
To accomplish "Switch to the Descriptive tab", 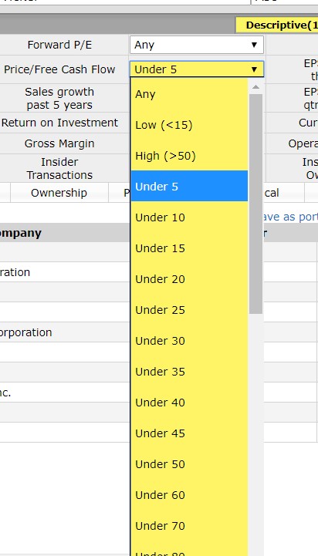I will click(x=277, y=25).
